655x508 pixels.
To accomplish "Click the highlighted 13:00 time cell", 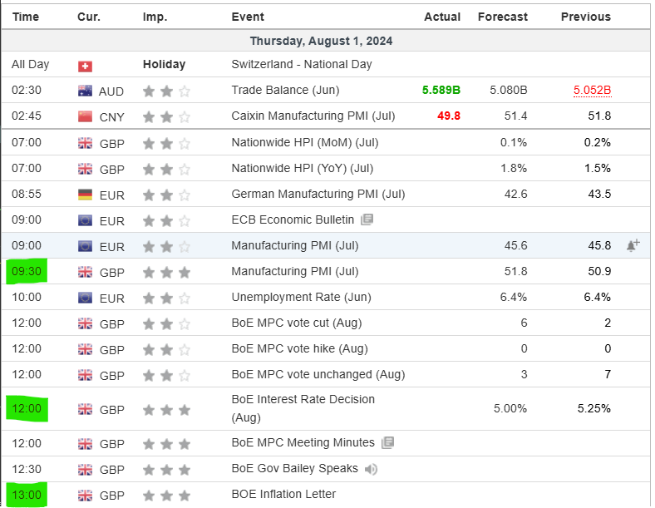I will coord(27,494).
